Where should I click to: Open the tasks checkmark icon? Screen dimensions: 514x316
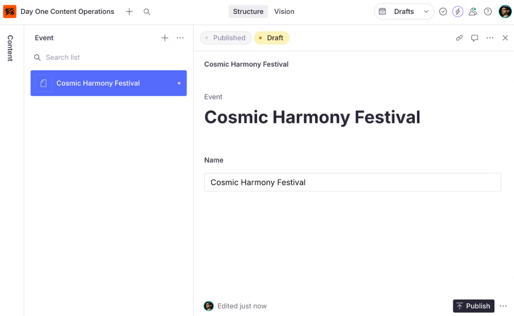pyautogui.click(x=443, y=12)
